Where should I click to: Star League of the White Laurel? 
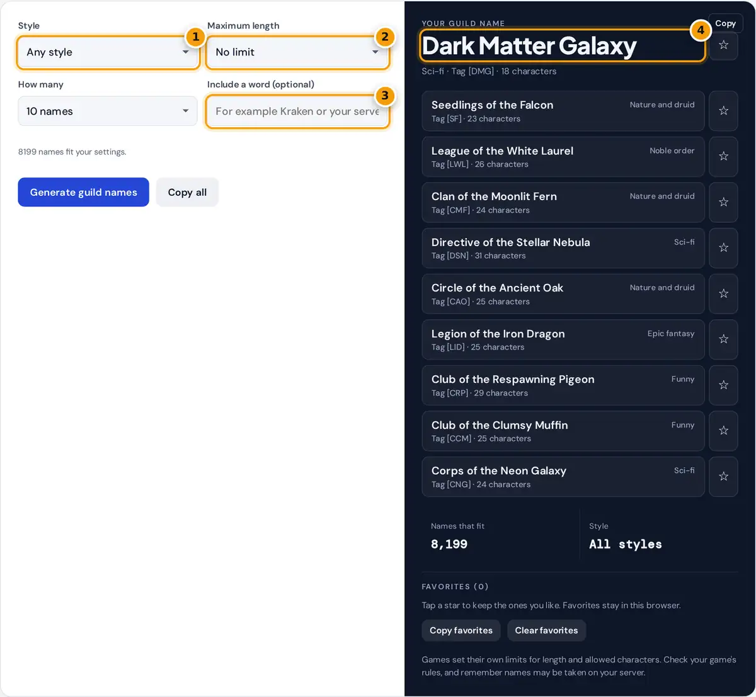coord(723,156)
